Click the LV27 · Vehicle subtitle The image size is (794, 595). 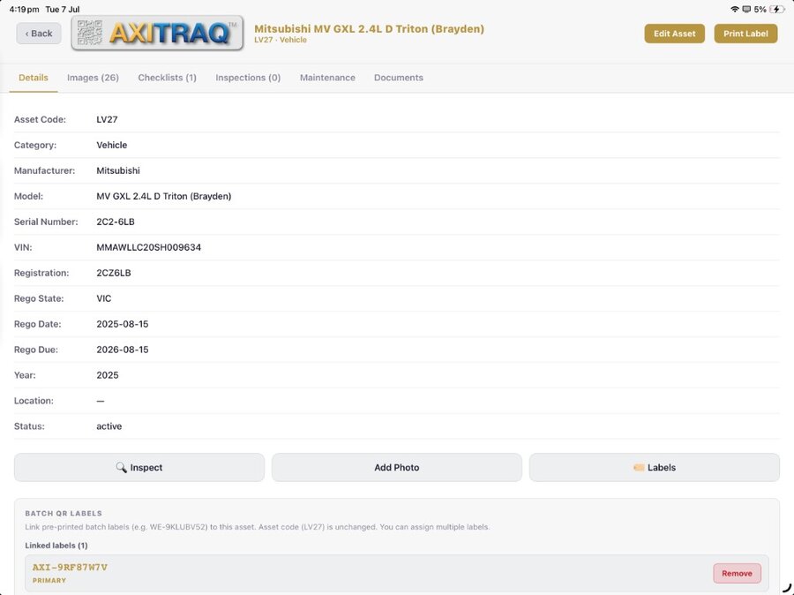pos(281,40)
